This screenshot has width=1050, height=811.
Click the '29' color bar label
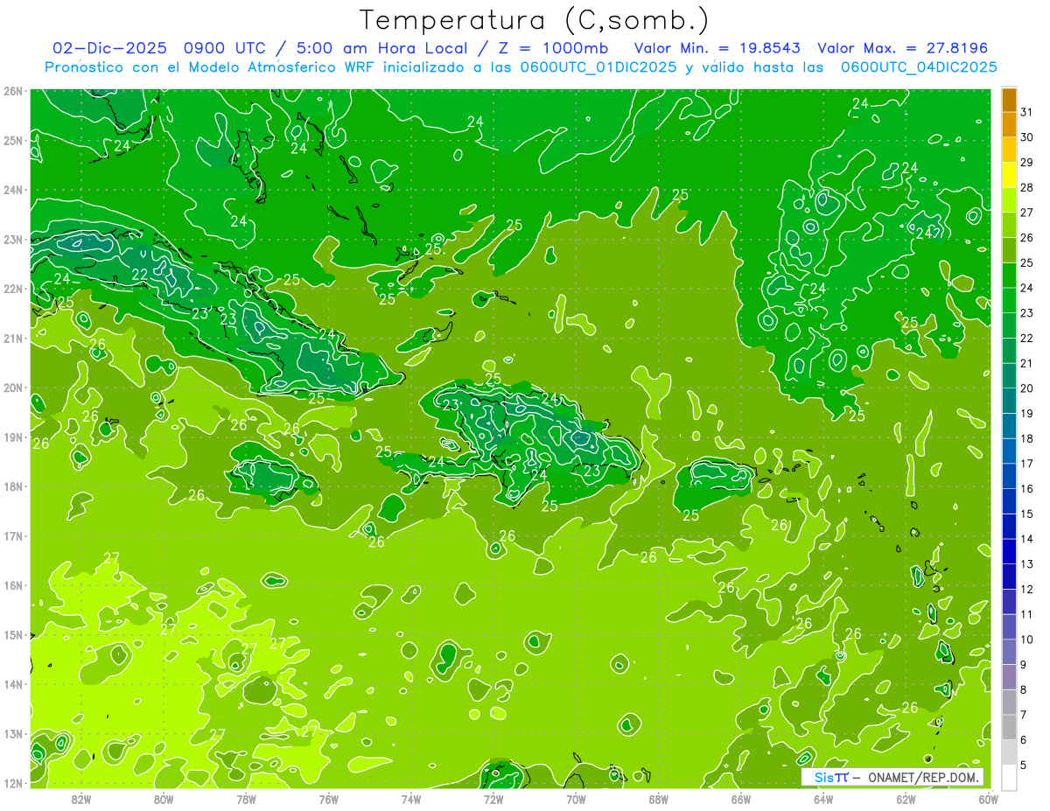[1026, 162]
